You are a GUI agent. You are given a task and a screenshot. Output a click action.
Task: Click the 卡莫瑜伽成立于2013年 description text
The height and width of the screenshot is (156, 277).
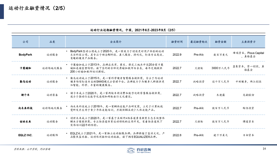click(x=117, y=68)
